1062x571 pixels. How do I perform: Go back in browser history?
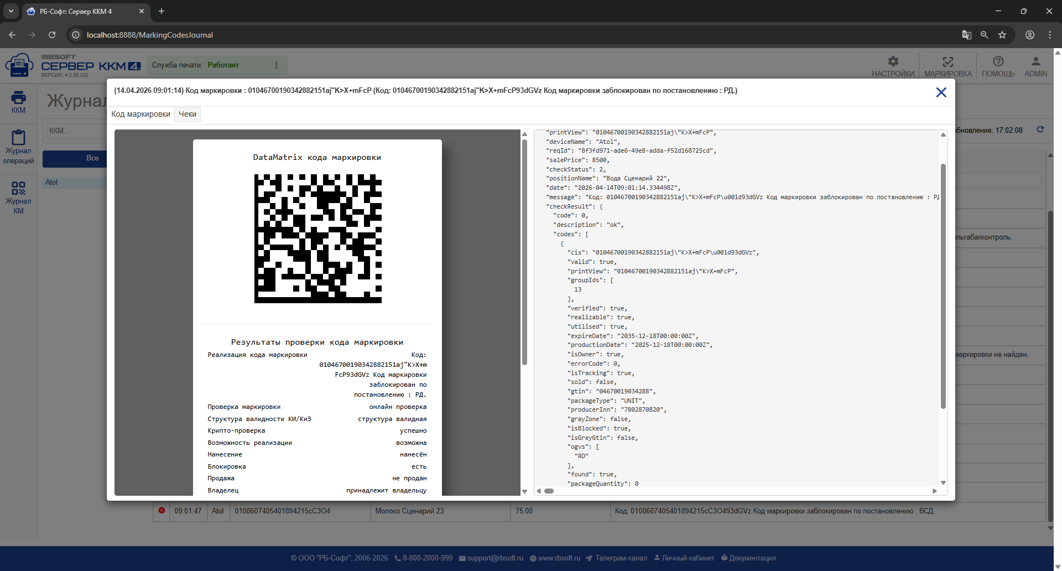12,35
